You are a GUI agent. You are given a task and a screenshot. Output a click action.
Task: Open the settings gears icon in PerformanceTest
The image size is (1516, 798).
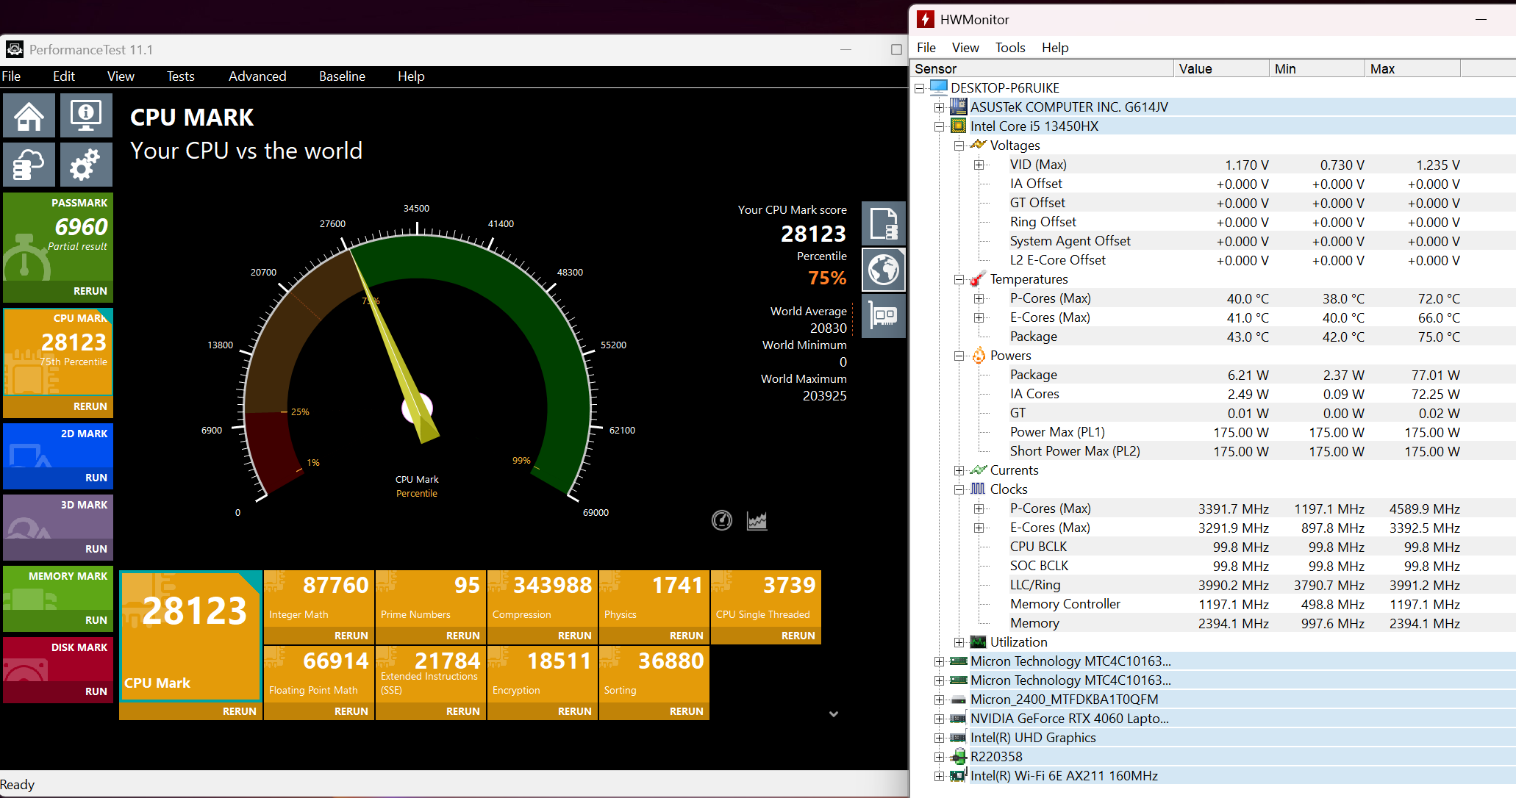[x=86, y=164]
